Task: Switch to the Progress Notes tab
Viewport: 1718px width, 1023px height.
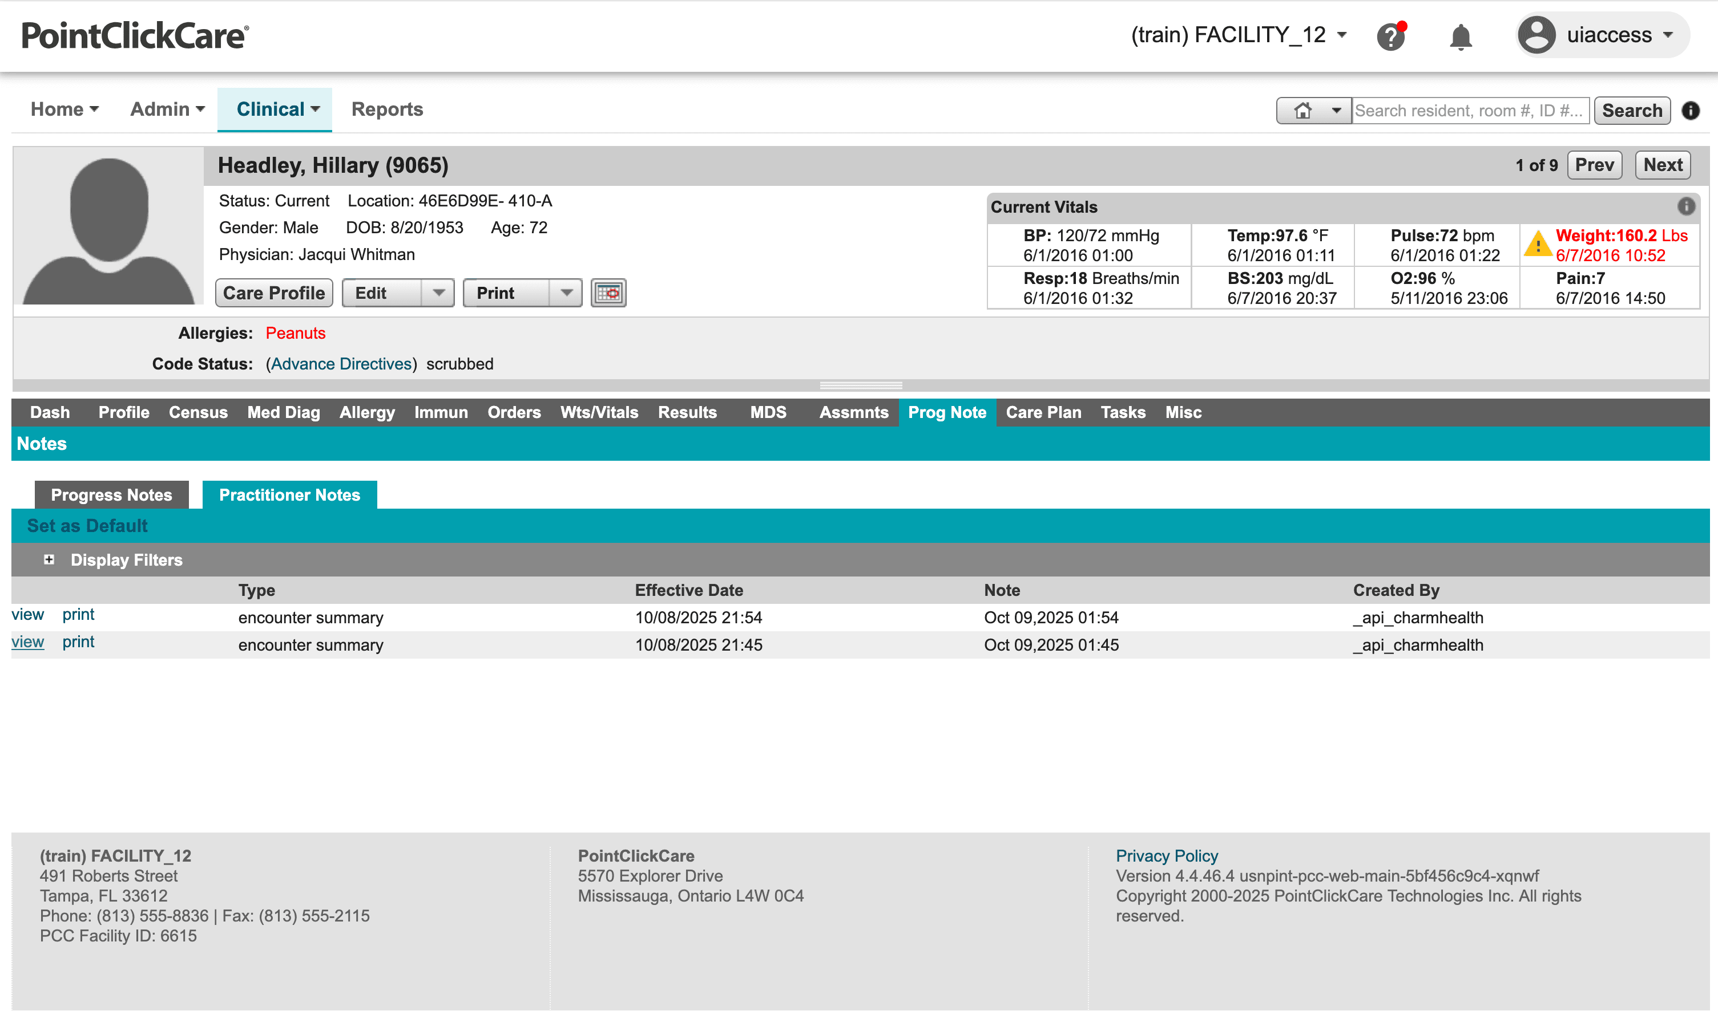Action: pos(111,495)
